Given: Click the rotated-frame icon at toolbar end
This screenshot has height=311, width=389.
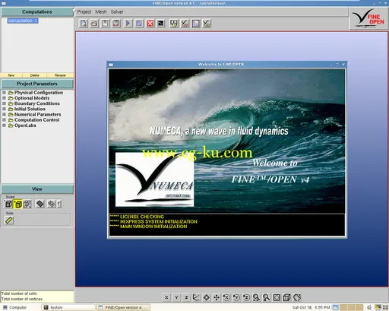Looking at the screenshot, I should pos(297,297).
